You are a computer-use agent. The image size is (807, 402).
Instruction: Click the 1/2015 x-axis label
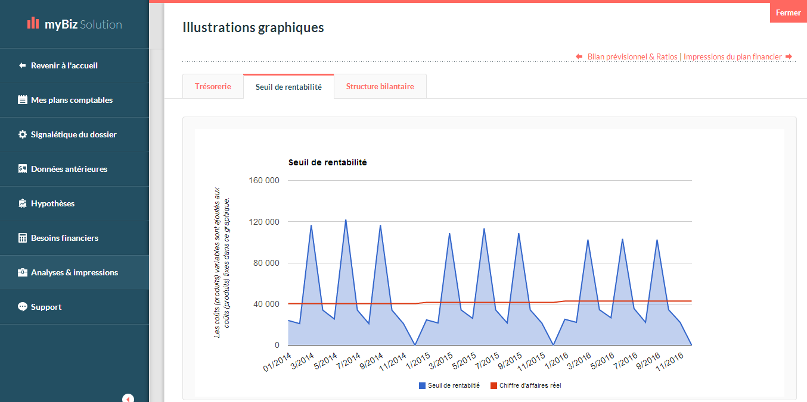(x=418, y=362)
